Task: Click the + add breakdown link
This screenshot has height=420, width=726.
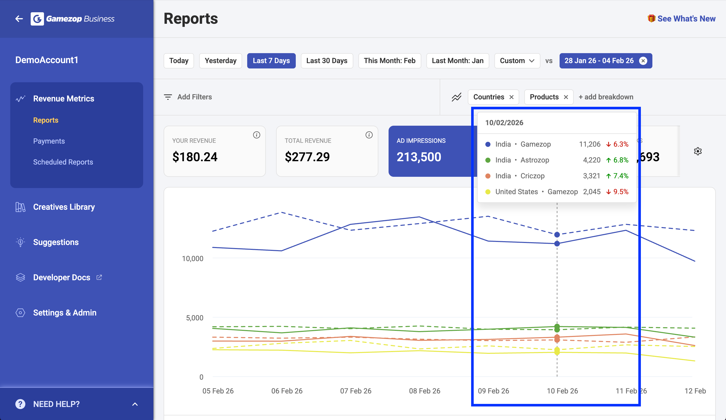Action: [606, 97]
